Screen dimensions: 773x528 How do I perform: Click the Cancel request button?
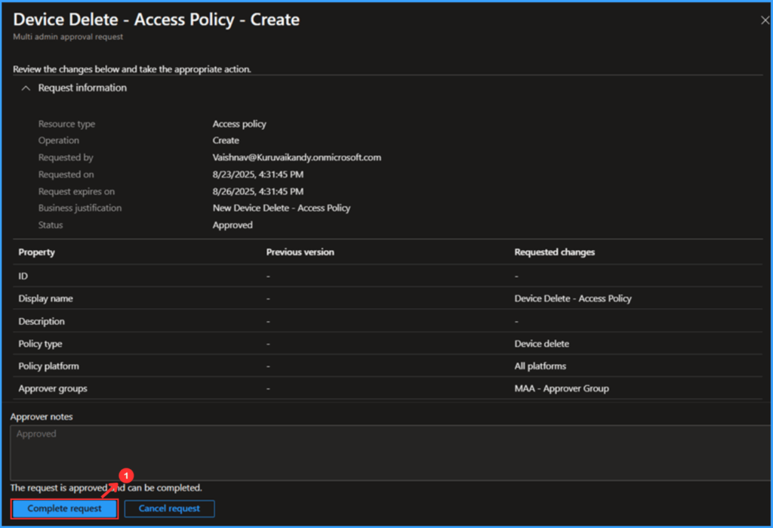pos(169,508)
